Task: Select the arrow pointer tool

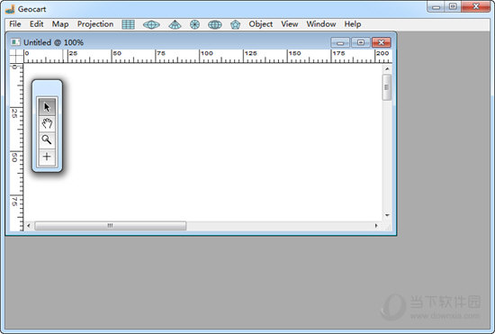Action: [47, 107]
